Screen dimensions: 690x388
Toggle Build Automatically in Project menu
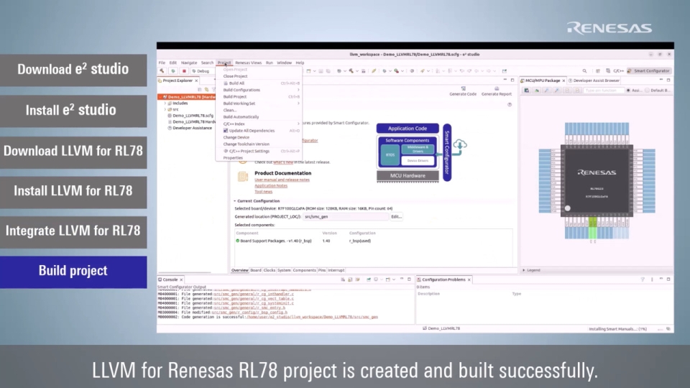coord(241,116)
